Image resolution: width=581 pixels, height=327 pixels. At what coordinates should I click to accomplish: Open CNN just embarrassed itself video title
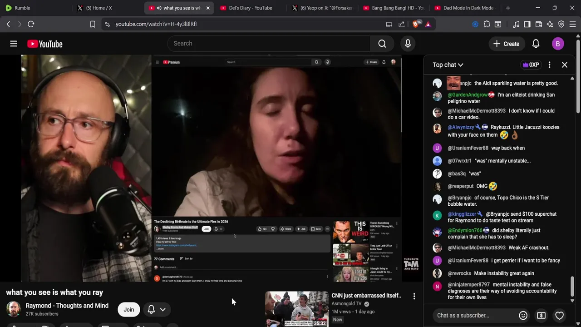tap(366, 296)
